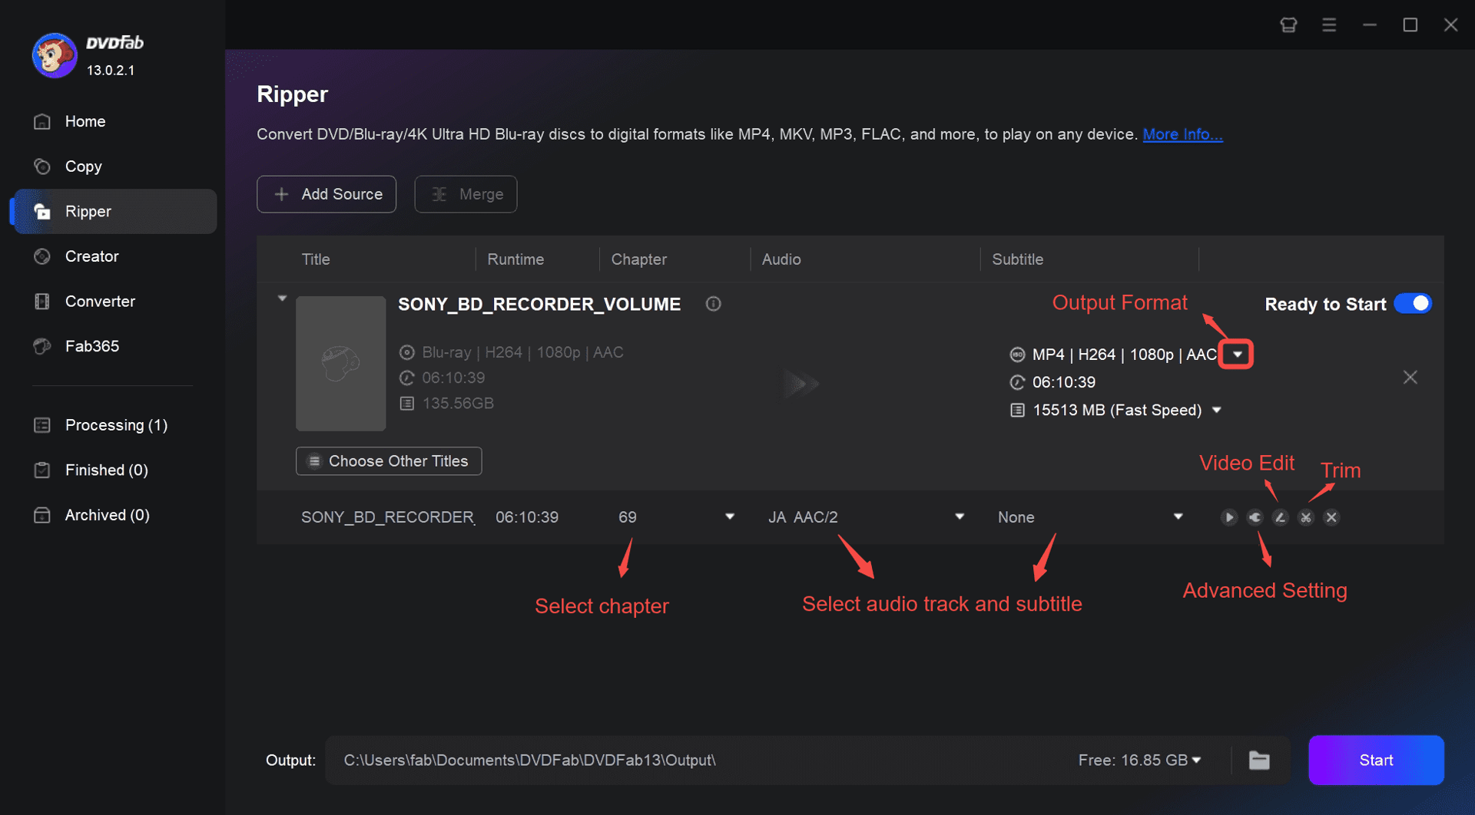Preview the title with play icon
Screen dimensions: 1475x815
coord(1229,517)
